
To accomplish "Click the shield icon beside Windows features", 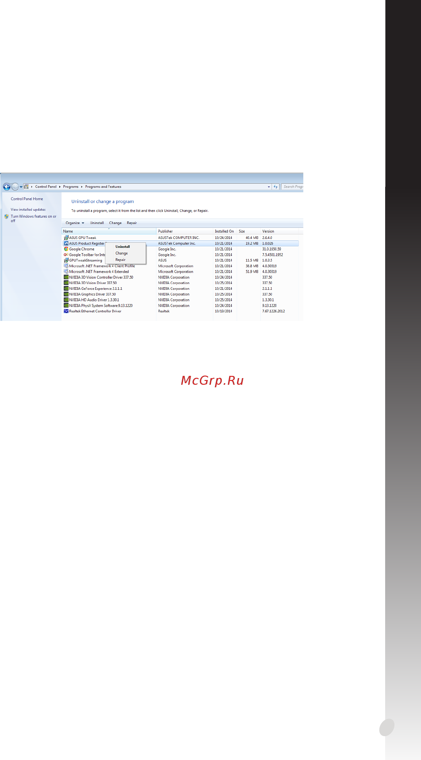I will tap(6, 216).
